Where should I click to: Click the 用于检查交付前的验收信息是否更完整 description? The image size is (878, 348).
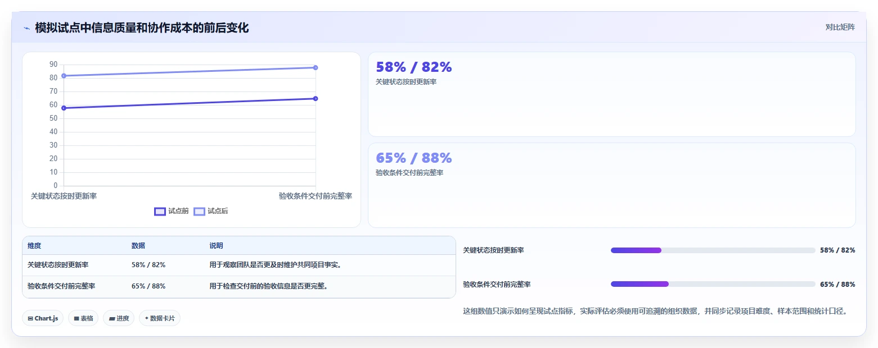pos(269,286)
